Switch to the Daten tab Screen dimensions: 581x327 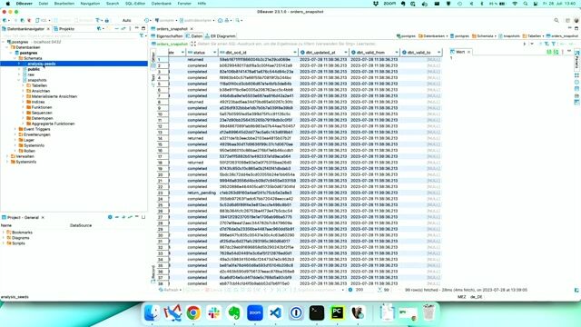coord(194,36)
